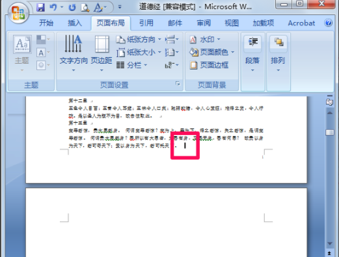
Task: Open the hyphenation bc dropdown
Action: click(172, 65)
